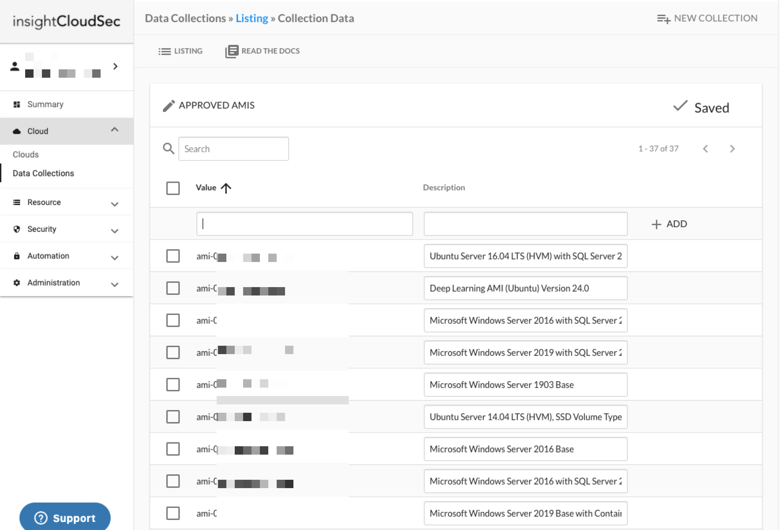Click the Support help button
Image resolution: width=780 pixels, height=530 pixels.
click(65, 518)
